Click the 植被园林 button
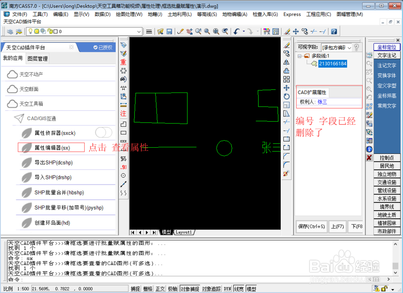 (387, 223)
